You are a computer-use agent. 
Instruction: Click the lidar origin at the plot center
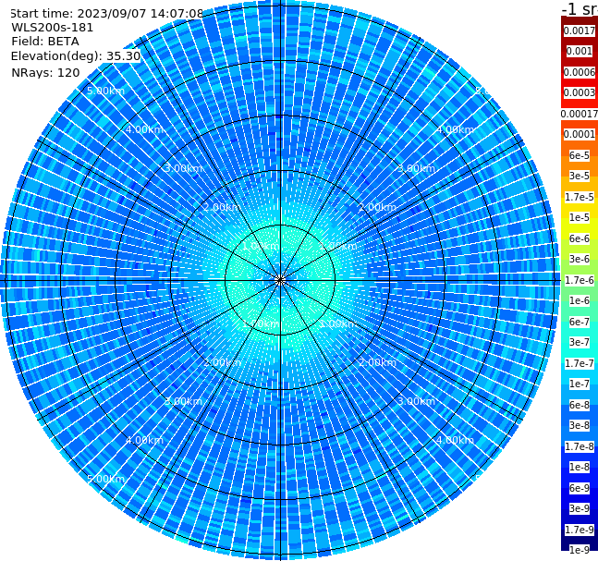pos(280,280)
